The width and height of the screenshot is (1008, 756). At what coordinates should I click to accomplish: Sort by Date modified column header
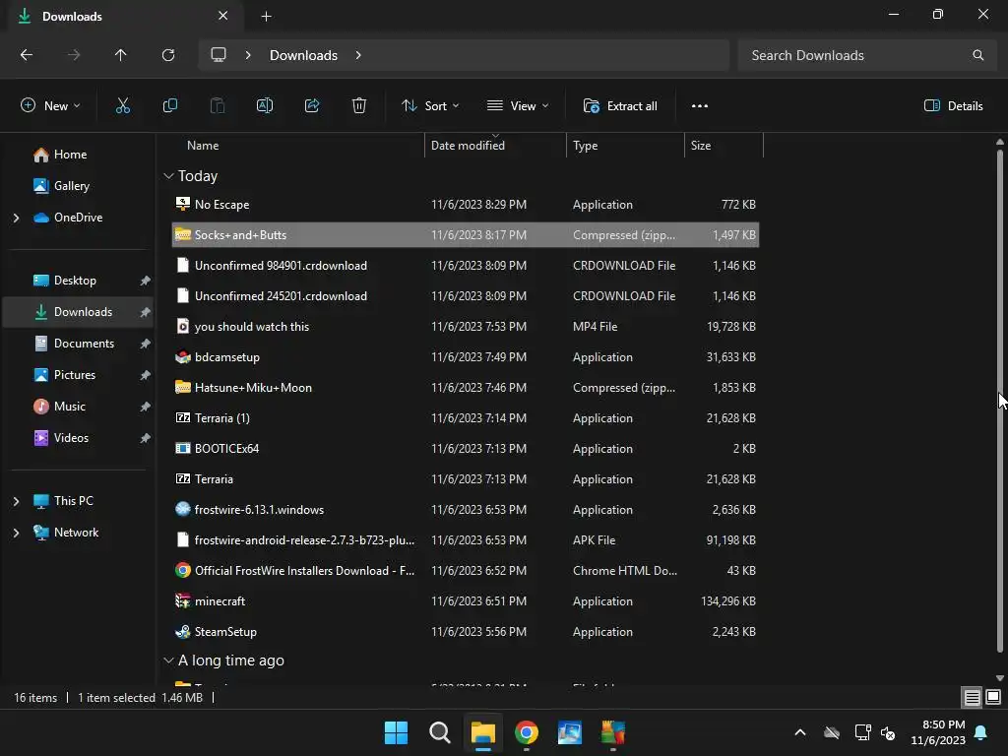coord(468,146)
